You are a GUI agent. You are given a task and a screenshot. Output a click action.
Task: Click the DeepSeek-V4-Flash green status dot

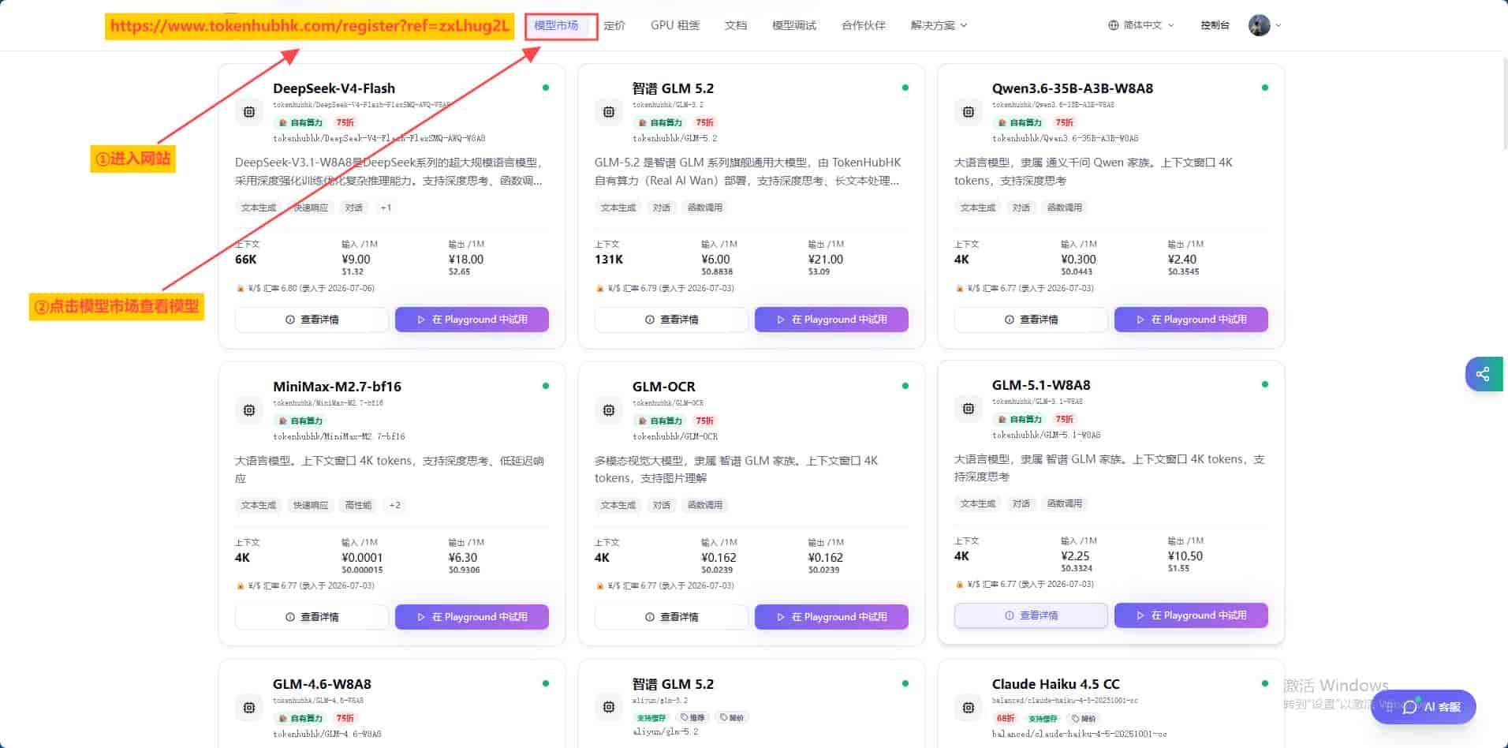546,88
